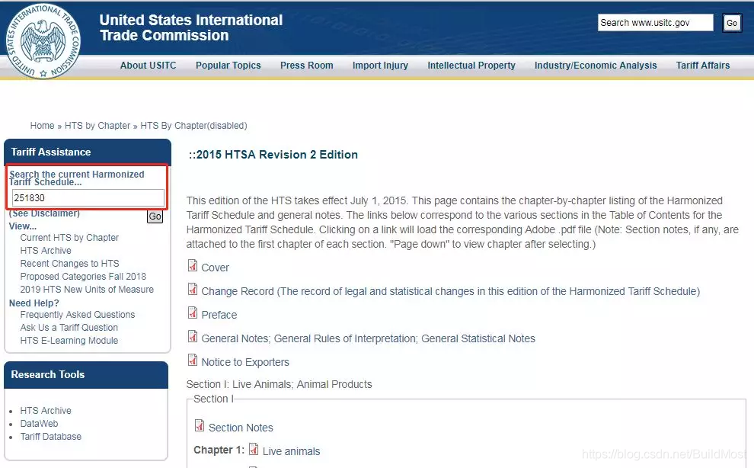Open HTS Archive under View
Viewport: 754px width, 468px height.
46,251
